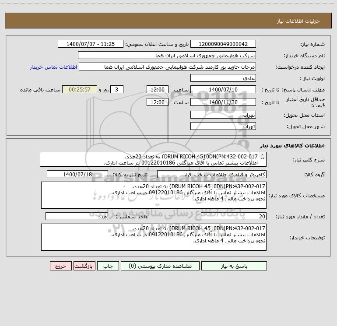Open اطلاعات تماس خریدار link
The image size is (337, 326).
point(53,67)
